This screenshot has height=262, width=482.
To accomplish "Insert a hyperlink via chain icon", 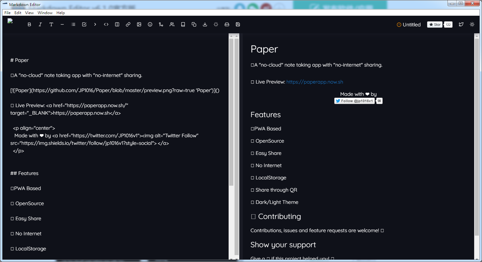I will (x=128, y=25).
